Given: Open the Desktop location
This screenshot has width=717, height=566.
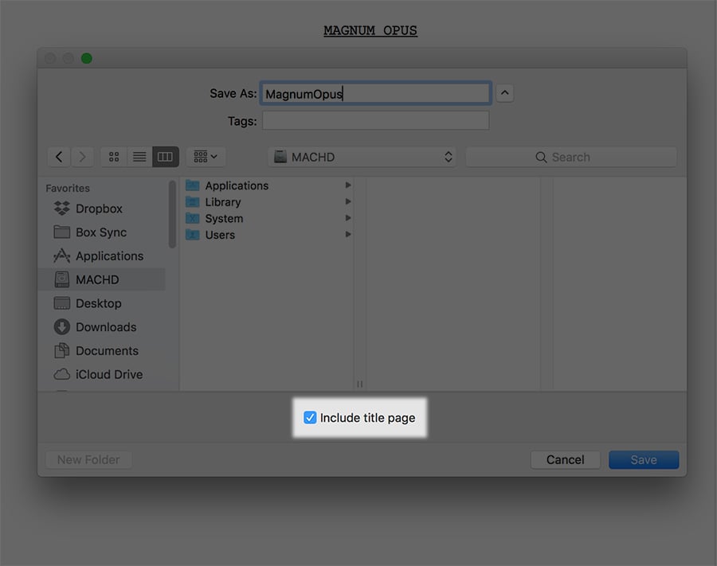Looking at the screenshot, I should click(96, 303).
